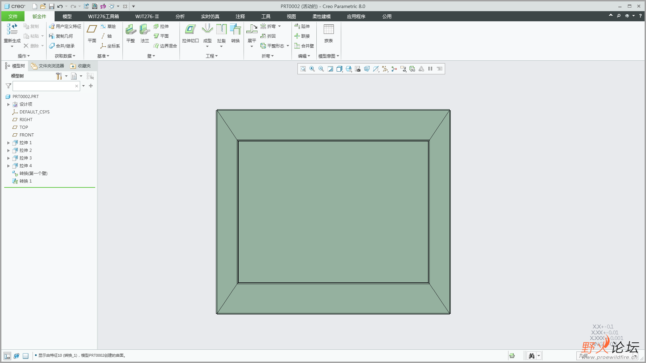The image size is (646, 363).
Task: Expand the 拉伸 3 tree node
Action: coord(8,158)
